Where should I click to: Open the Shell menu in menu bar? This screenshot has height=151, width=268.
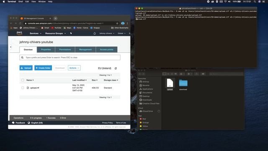tap(21, 2)
